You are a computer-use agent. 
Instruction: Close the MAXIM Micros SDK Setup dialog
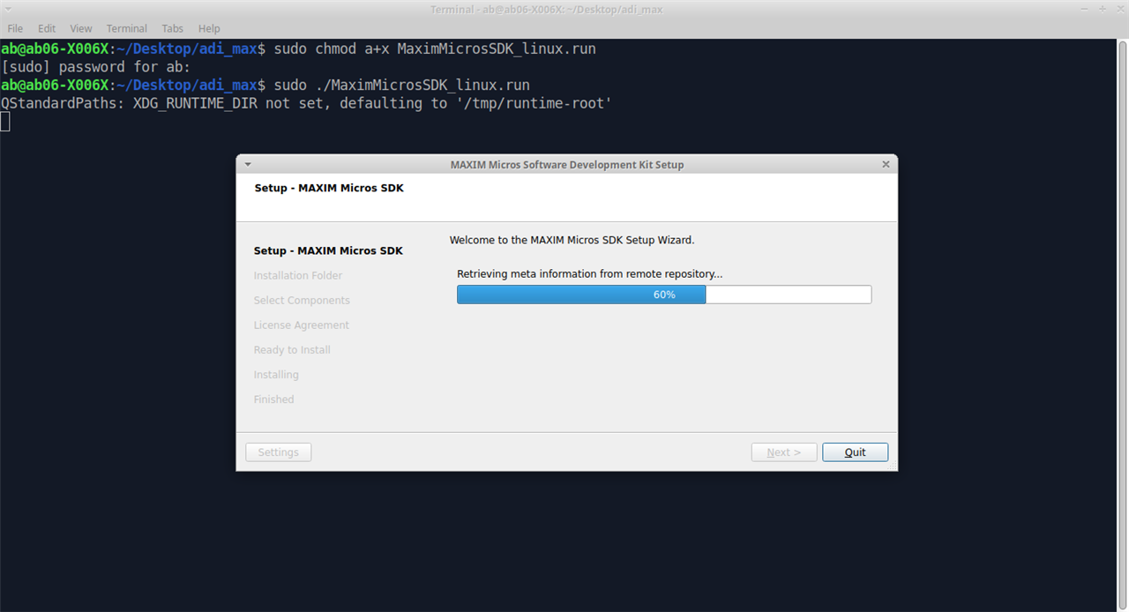click(886, 164)
